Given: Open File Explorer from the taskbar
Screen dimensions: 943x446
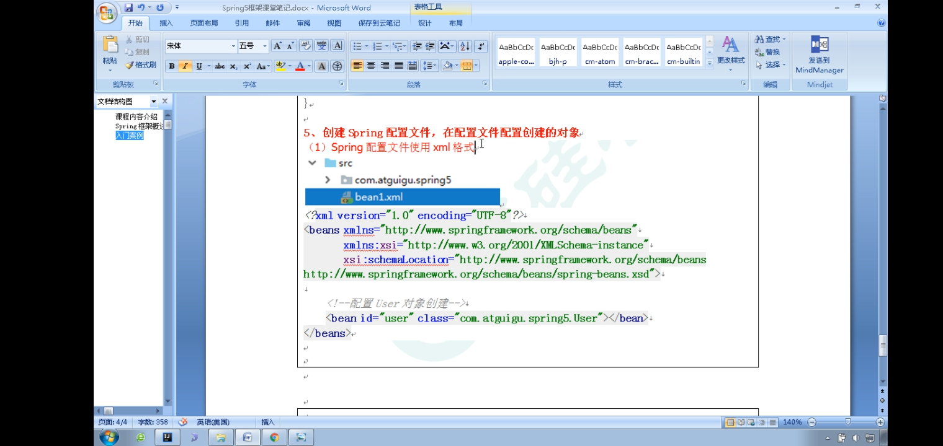Looking at the screenshot, I should (x=221, y=437).
